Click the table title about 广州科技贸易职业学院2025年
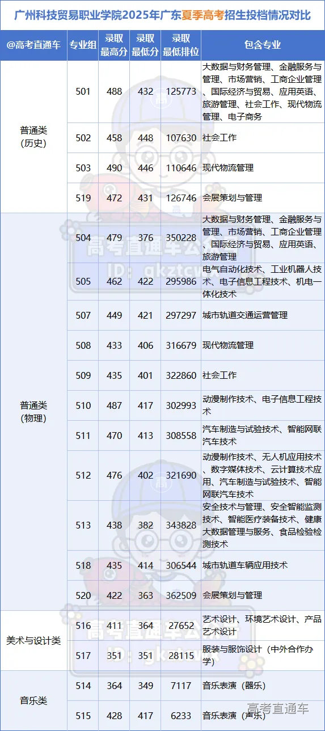The width and height of the screenshot is (325, 731). tap(162, 14)
